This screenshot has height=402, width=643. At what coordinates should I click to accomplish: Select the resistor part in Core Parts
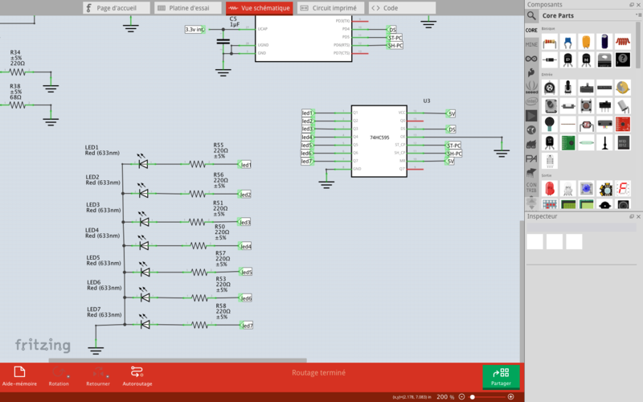tap(550, 42)
